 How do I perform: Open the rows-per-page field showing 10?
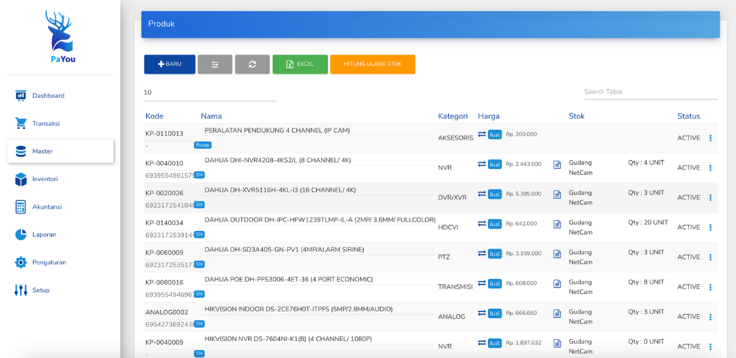[210, 93]
